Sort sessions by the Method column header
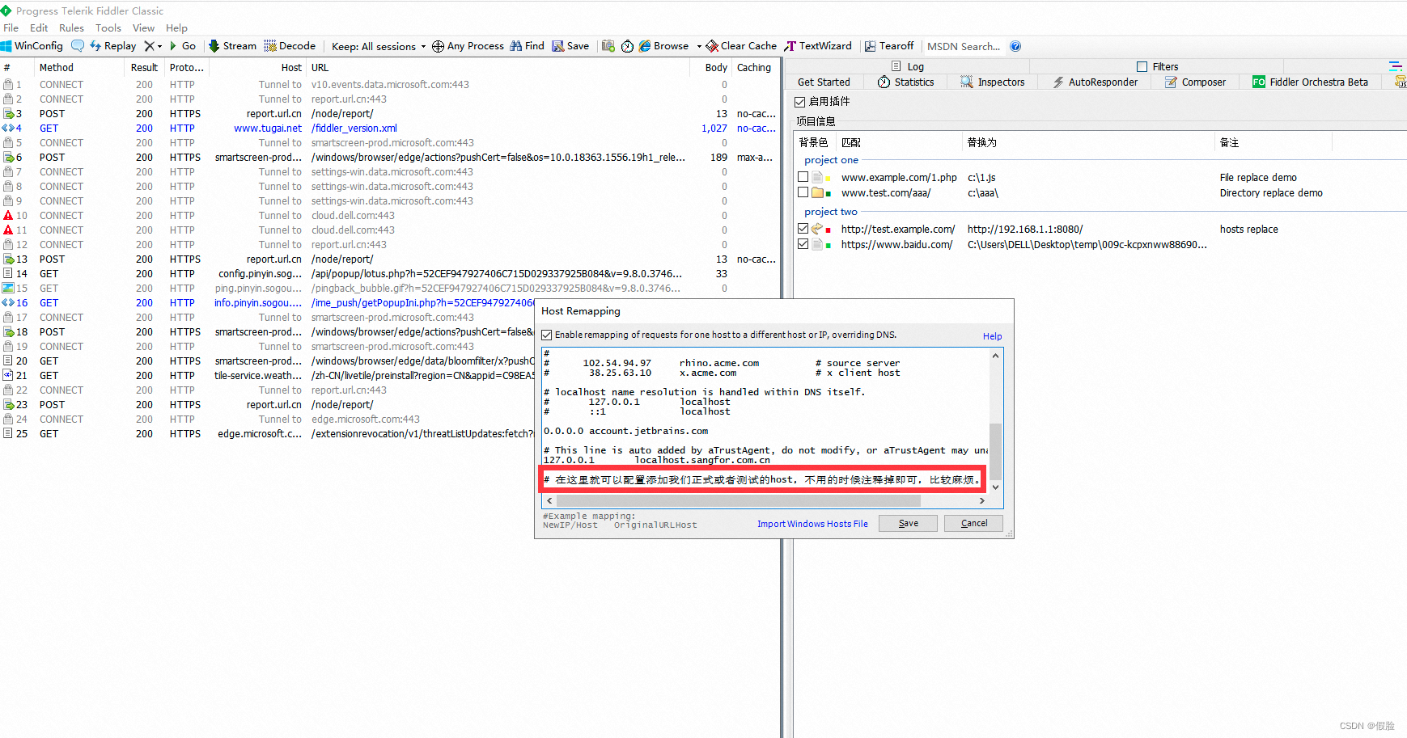The width and height of the screenshot is (1407, 738). 80,67
